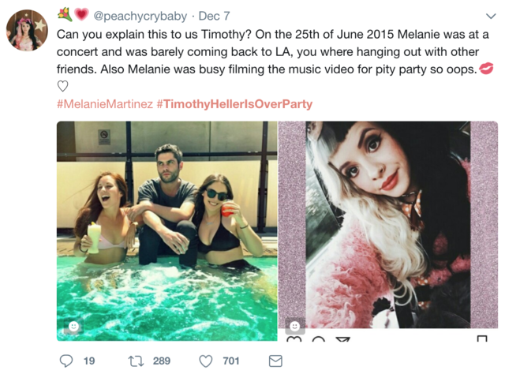
Task: Click the reply speech bubble icon
Action: tap(66, 361)
